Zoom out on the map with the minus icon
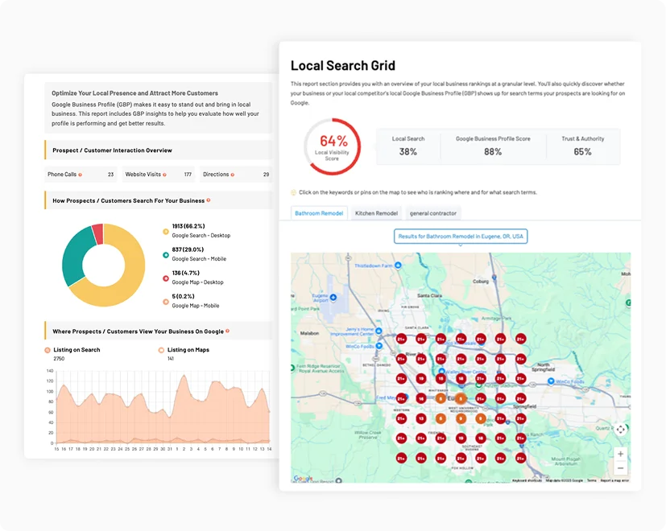This screenshot has height=531, width=666. [x=620, y=467]
